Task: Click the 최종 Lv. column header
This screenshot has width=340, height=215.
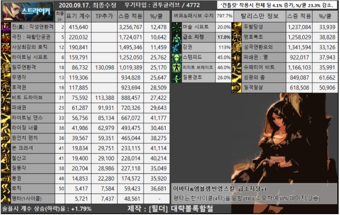Action: pyautogui.click(x=60, y=16)
